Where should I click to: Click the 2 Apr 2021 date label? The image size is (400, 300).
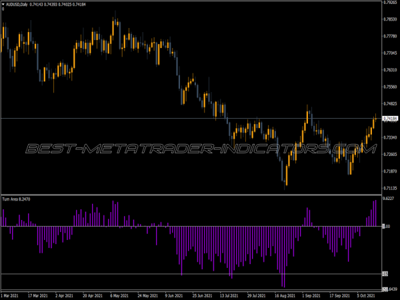(64, 296)
